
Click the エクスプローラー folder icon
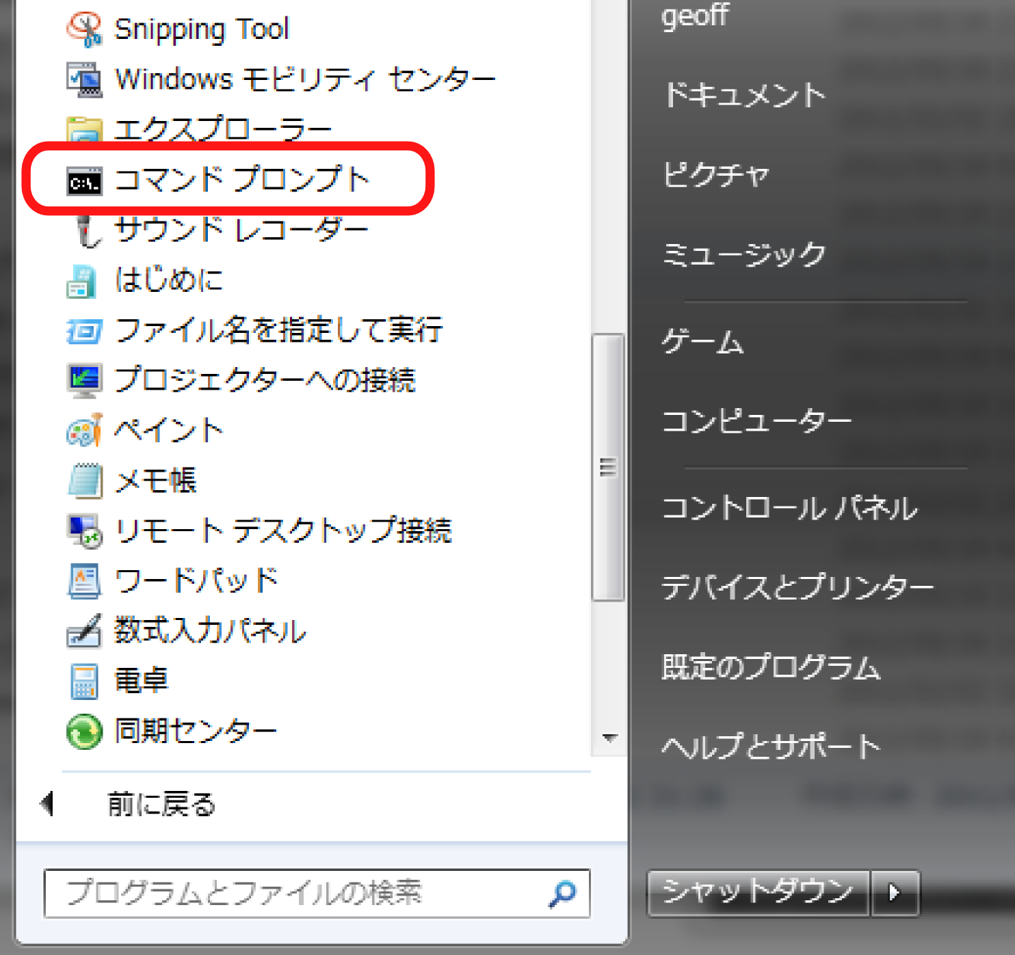point(84,129)
